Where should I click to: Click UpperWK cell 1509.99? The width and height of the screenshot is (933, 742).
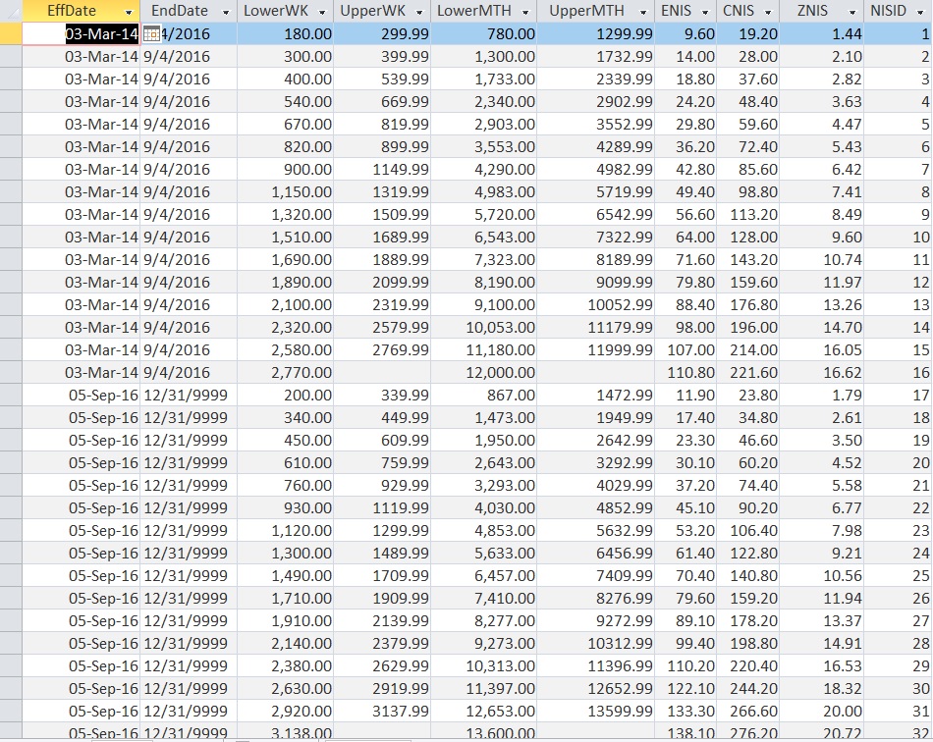[382, 215]
